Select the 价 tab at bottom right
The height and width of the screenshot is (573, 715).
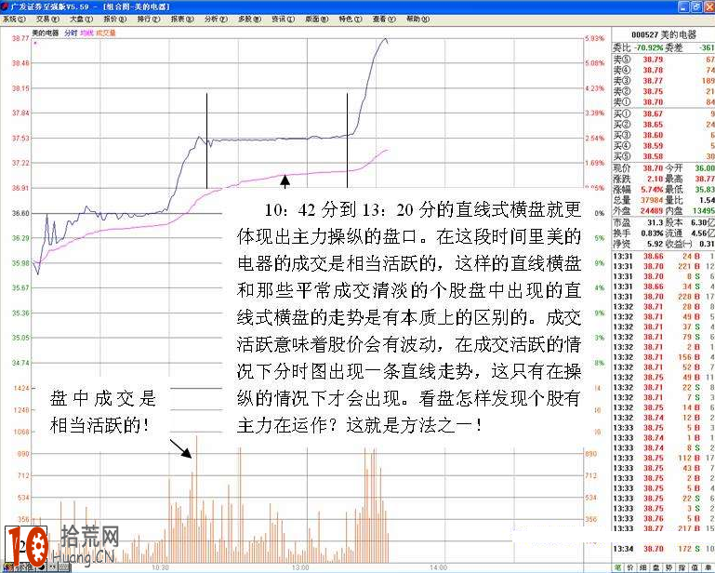pyautogui.click(x=630, y=567)
